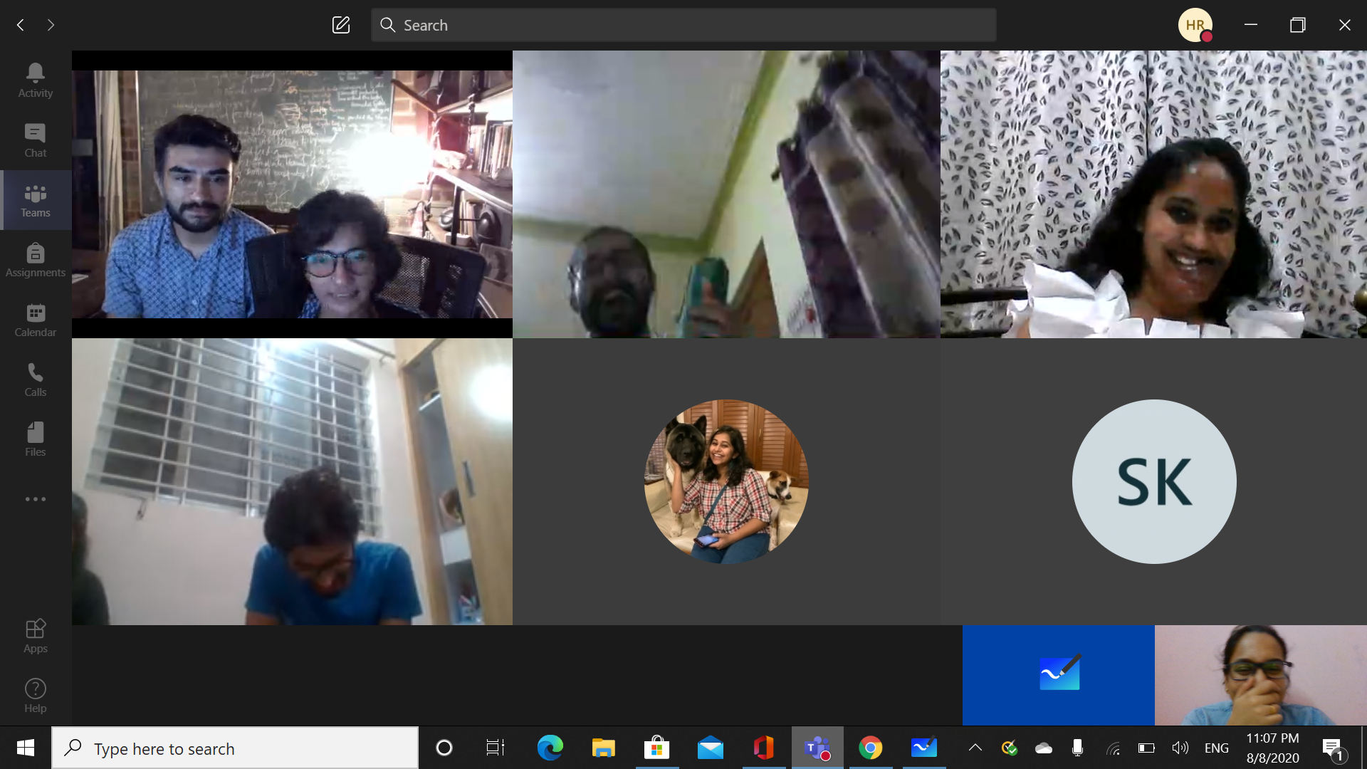
Task: Open the Calendar view
Action: (x=35, y=320)
